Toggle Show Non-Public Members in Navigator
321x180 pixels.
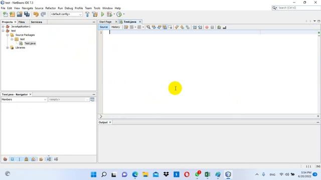pos(27,159)
